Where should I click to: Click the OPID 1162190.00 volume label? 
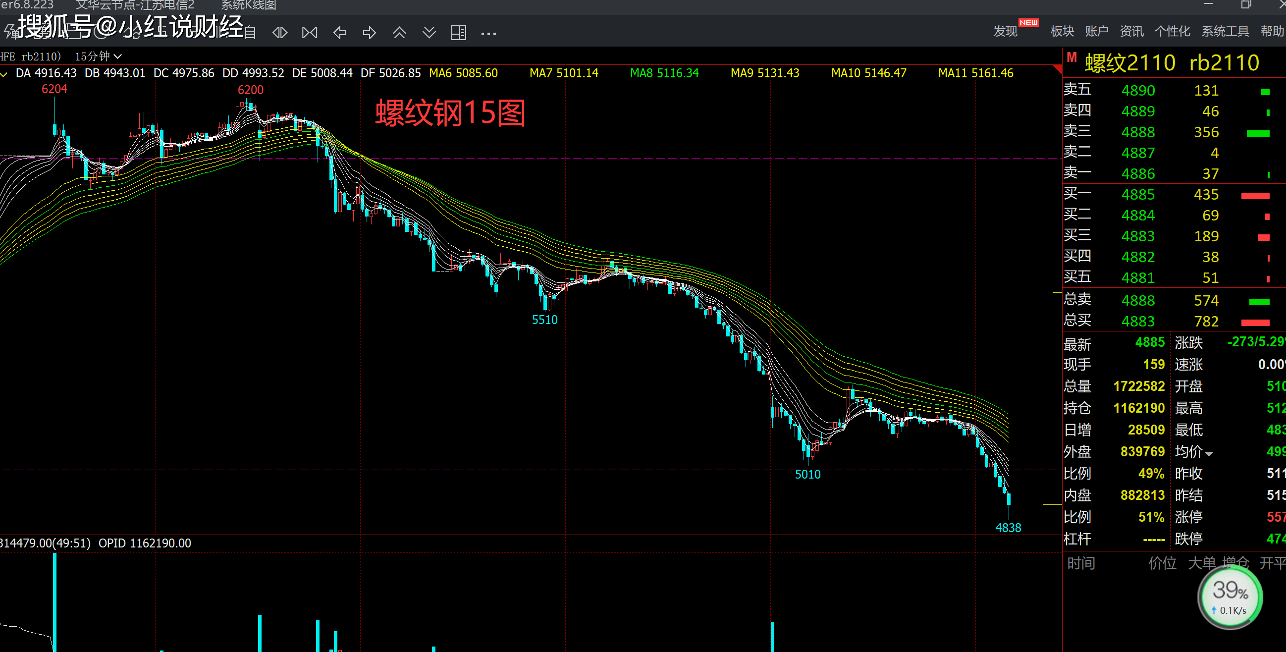tap(145, 543)
